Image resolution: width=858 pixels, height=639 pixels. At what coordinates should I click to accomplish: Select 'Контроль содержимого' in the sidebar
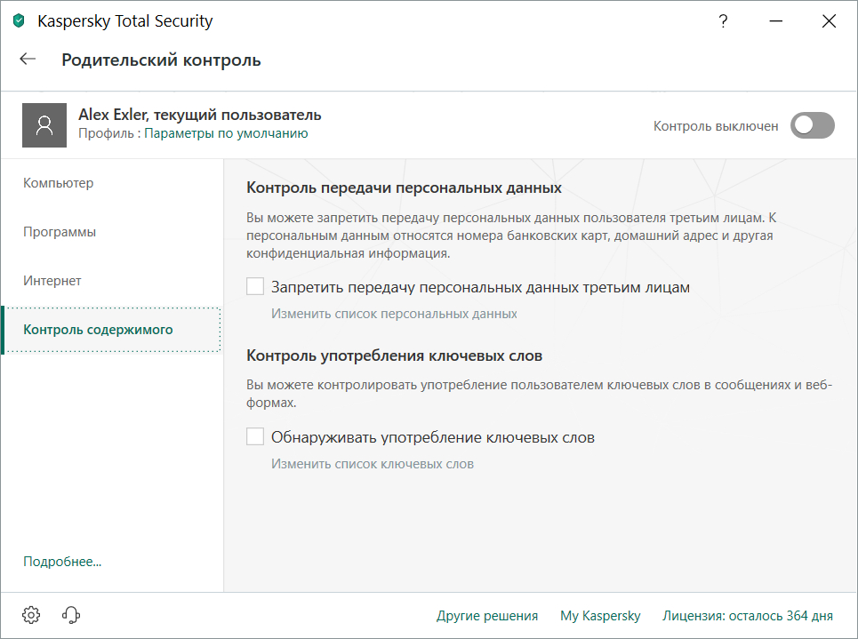pyautogui.click(x=98, y=330)
